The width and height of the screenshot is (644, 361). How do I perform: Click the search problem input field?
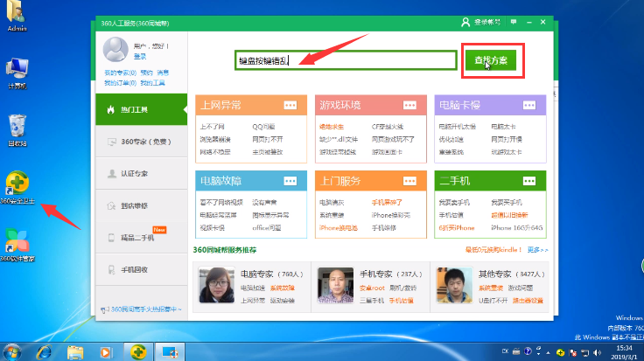click(x=346, y=60)
